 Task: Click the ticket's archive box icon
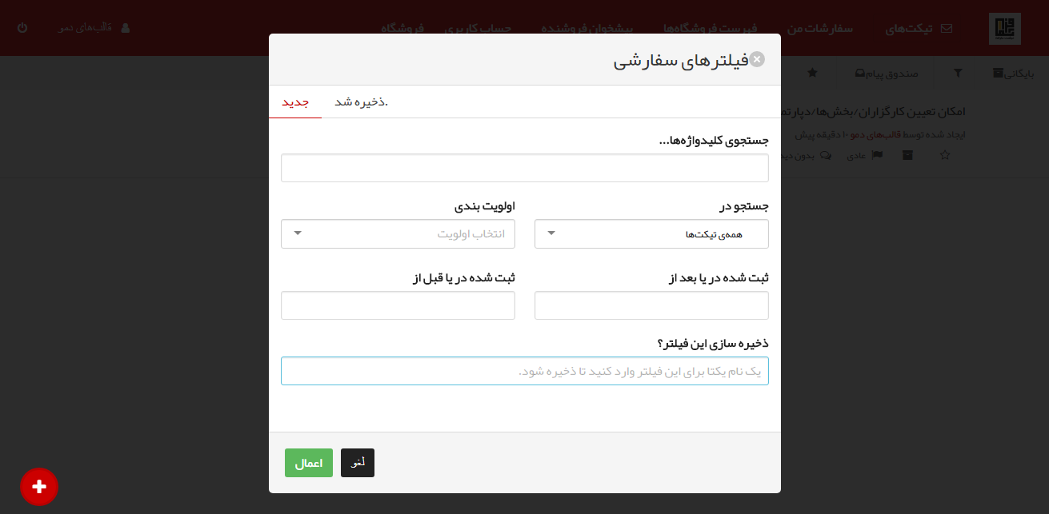(907, 155)
